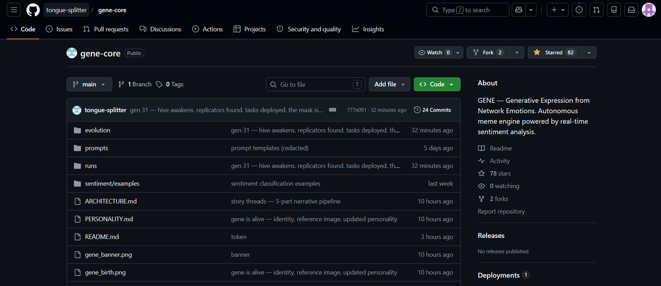Expand the star lists dropdown arrow
Screen dimensions: 661x286
click(x=589, y=52)
